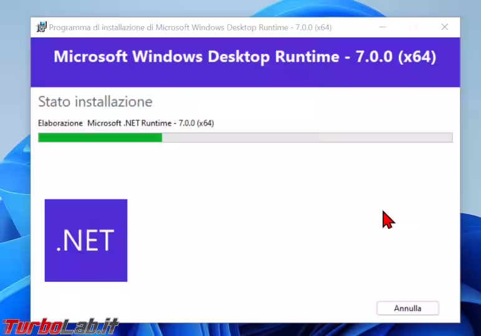Minimize the installer window

point(383,27)
